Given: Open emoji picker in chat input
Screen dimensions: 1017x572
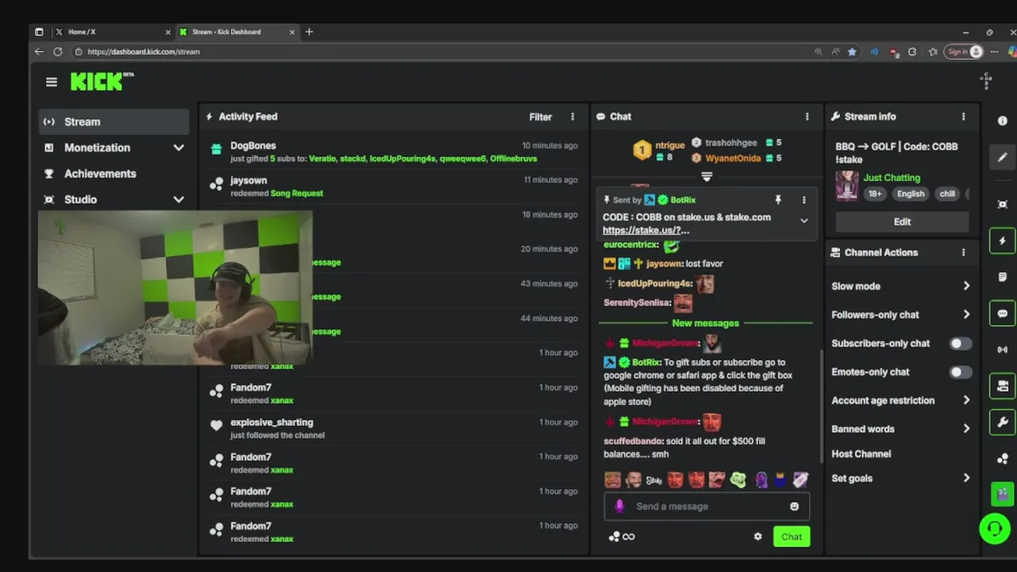Looking at the screenshot, I should tap(795, 506).
